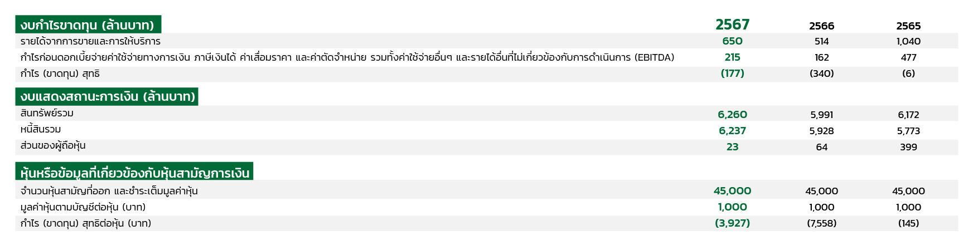
Task: Select the net loss value (340)
Action: 821,73
